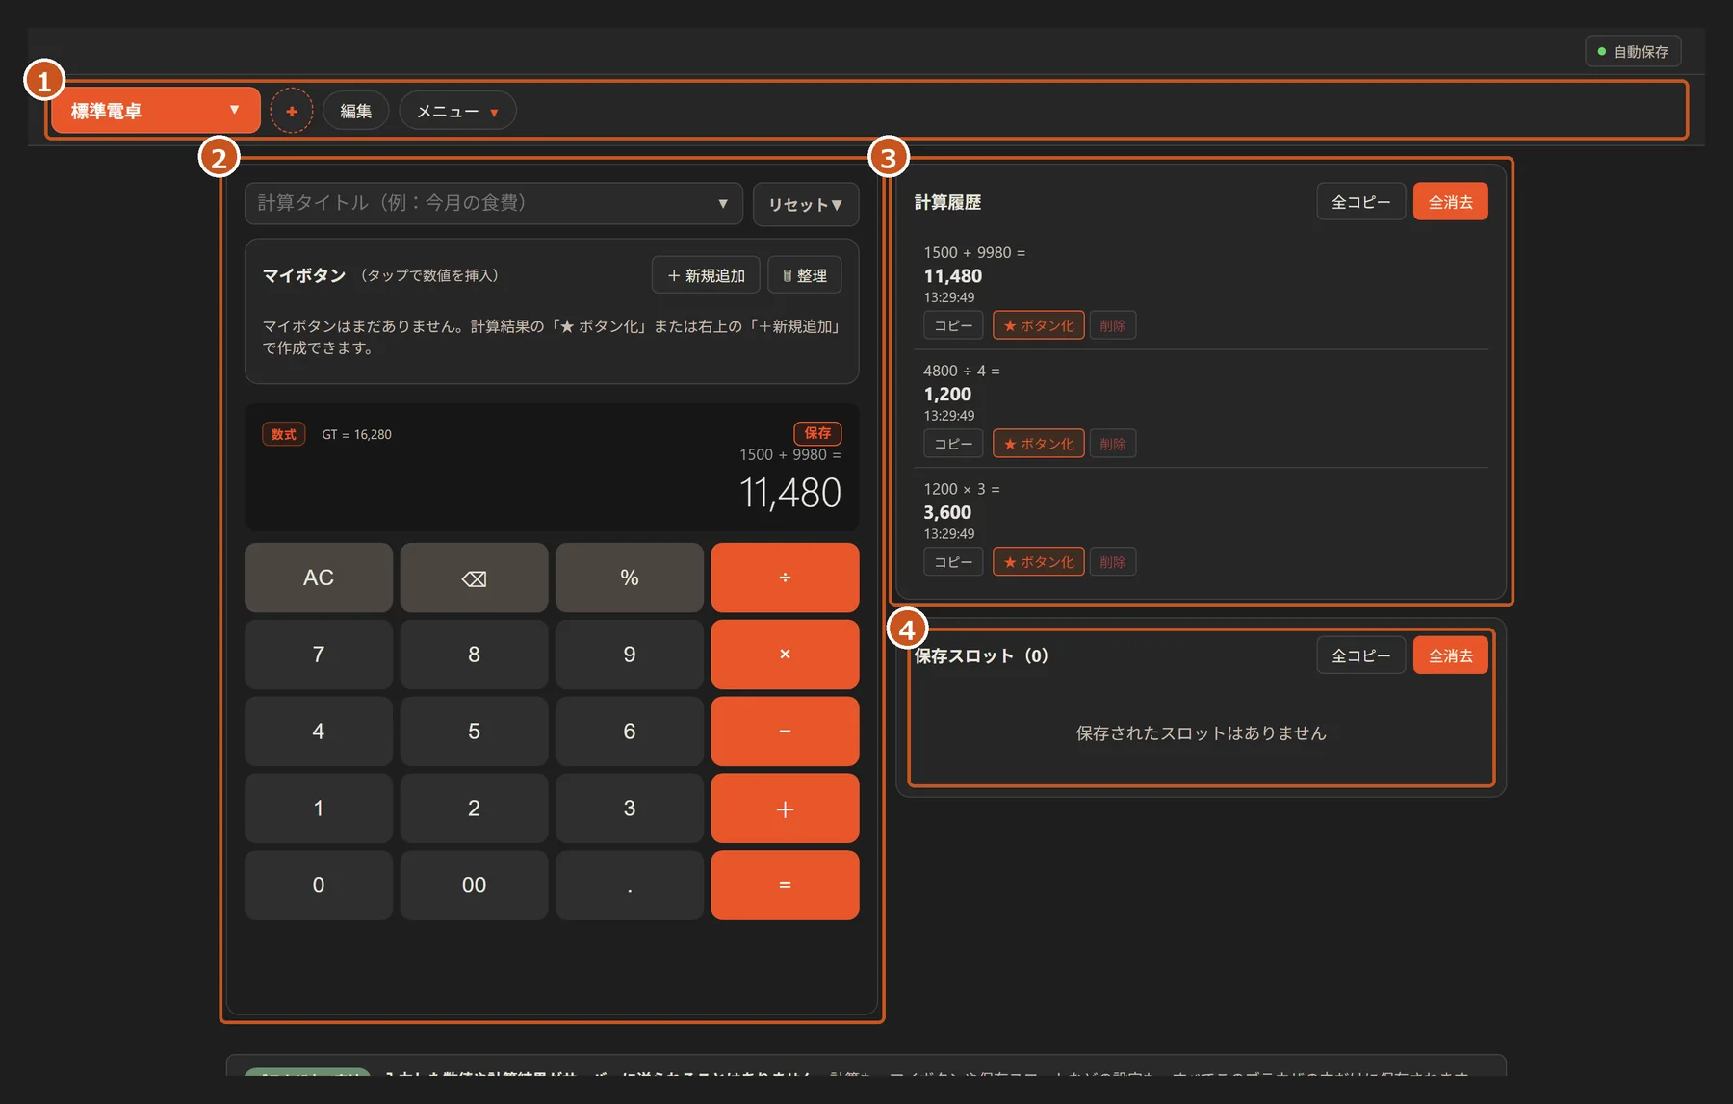The width and height of the screenshot is (1733, 1104).
Task: Click the GT = 16,280 grand total text
Action: (x=356, y=435)
